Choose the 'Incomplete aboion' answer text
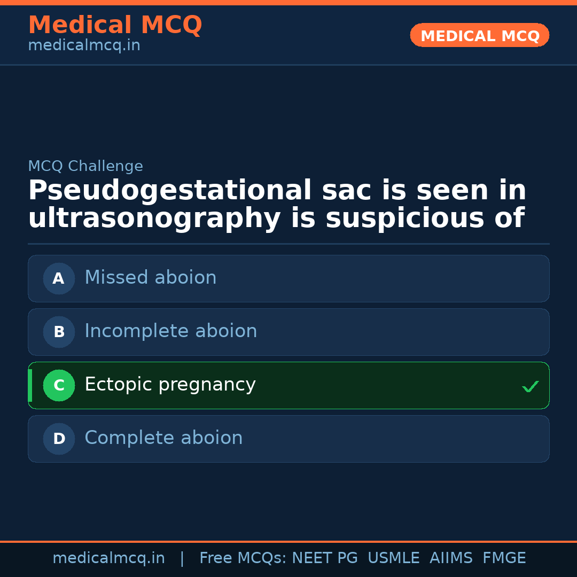Viewport: 577px width, 577px height. (x=170, y=331)
